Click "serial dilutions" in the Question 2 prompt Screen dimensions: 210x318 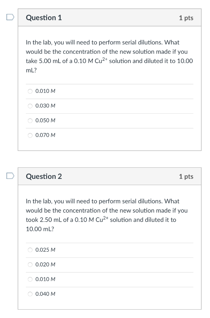(141, 201)
